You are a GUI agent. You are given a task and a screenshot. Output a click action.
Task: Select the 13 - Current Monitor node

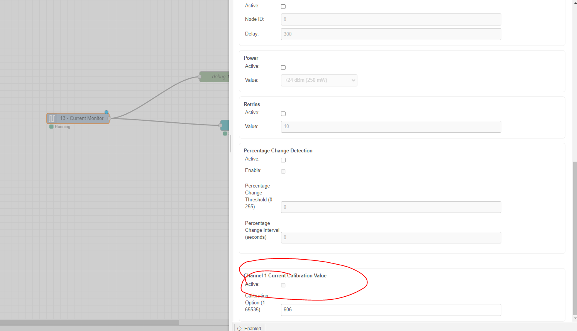[x=81, y=118]
